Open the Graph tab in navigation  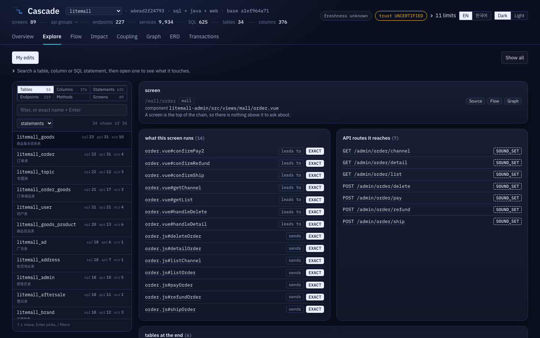pos(153,36)
